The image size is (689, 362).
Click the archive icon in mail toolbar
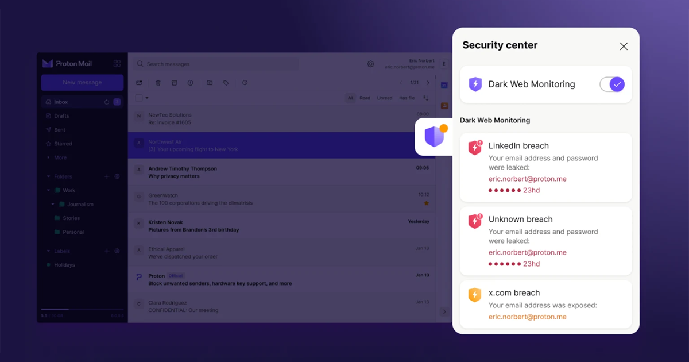174,83
